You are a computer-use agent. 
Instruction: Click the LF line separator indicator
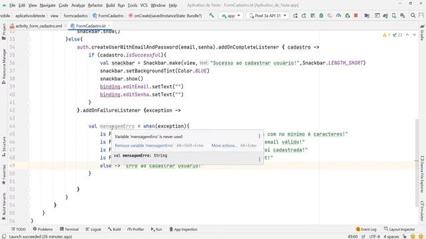click(x=363, y=236)
